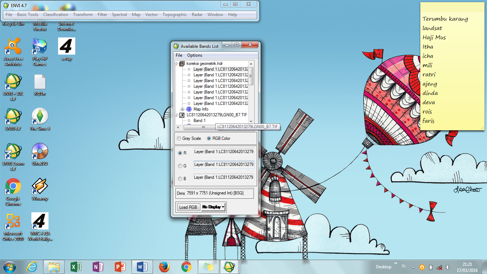Open the Basic Tools menu in ENVI
The height and width of the screenshot is (274, 487).
[x=27, y=15]
